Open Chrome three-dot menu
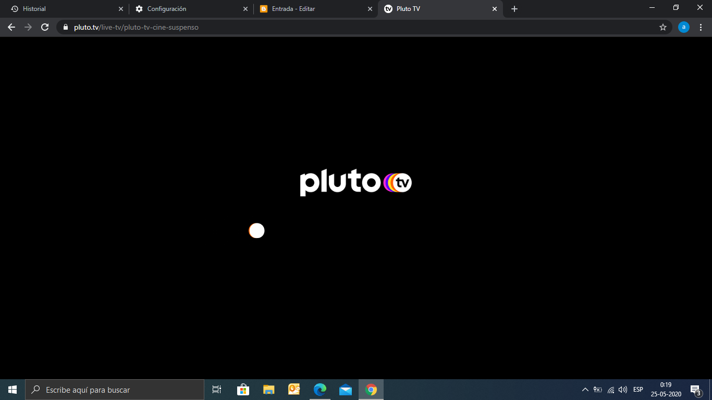 (x=701, y=27)
